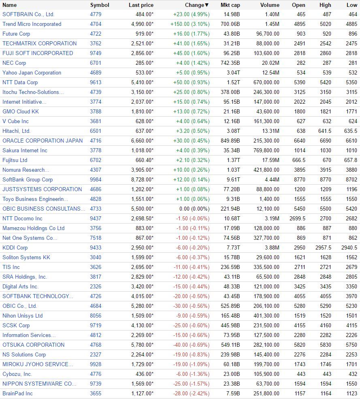This screenshot has width=360, height=399.
Task: Open SOFTBRAIN Co., Ltd. stock page
Action: [28, 15]
